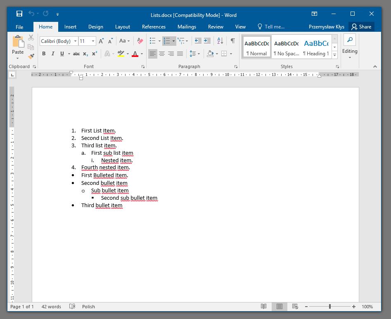Switch to Read Mode view in status bar
The width and height of the screenshot is (391, 319).
pos(263,307)
